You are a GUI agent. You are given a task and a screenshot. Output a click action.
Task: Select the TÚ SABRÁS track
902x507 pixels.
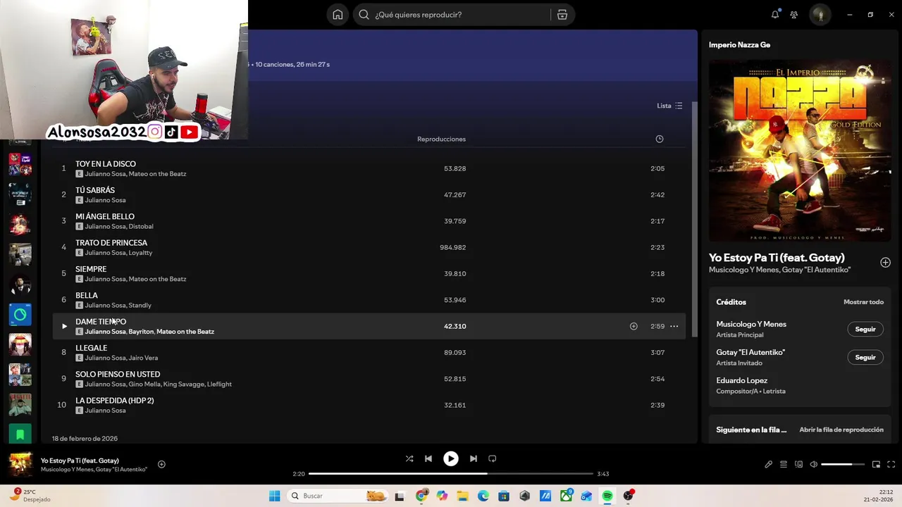(x=95, y=190)
